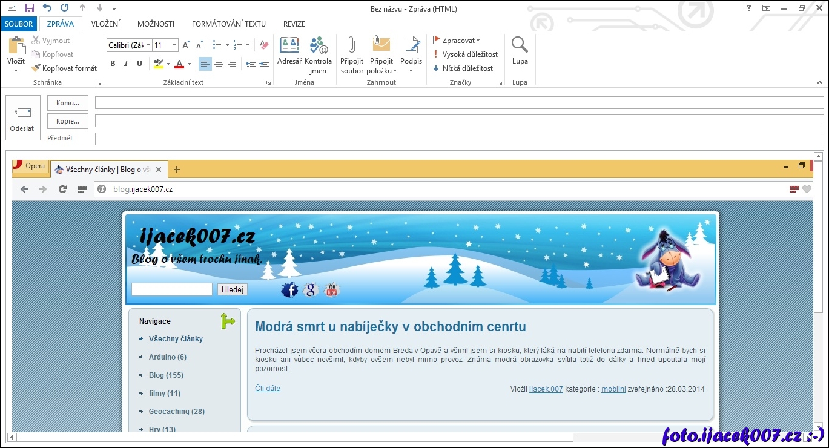Click the Komu... recipients button
The image size is (829, 448).
click(x=68, y=103)
